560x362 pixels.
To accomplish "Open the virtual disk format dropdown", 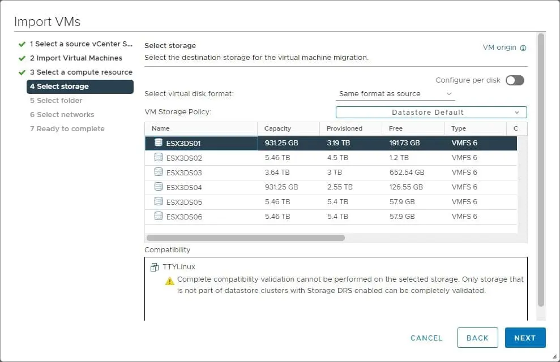I will click(x=395, y=94).
